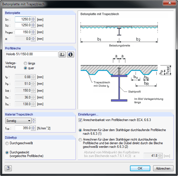Click the Holorib 51/150-0.88 profile name field
The image size is (178, 176).
click(32, 54)
